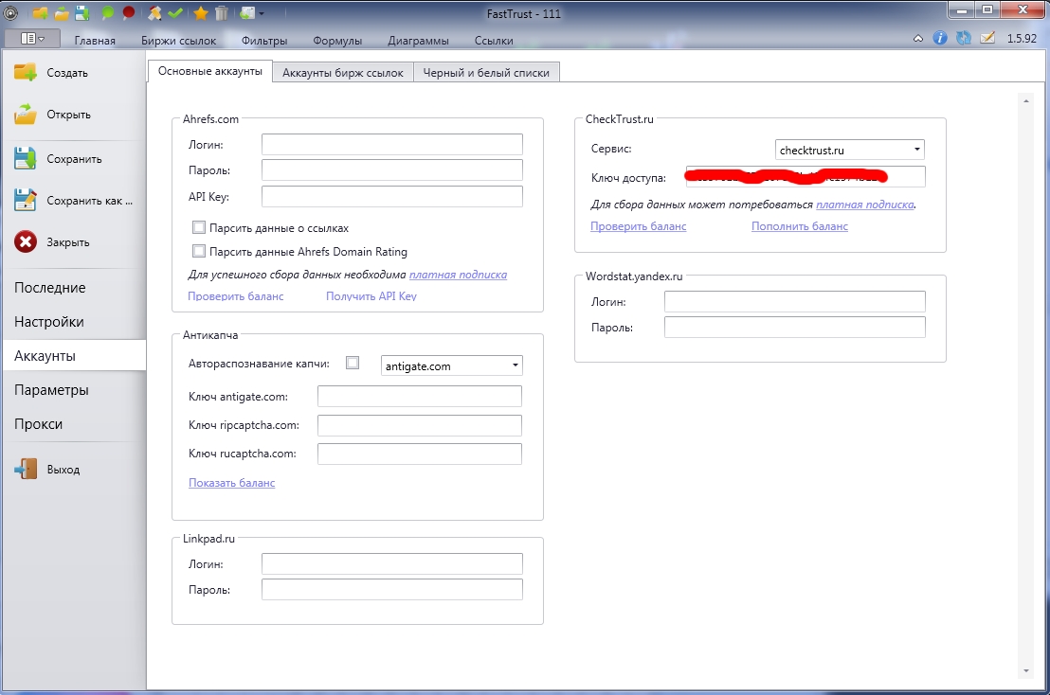Click the Linkpad.ru Пароль input field
Image resolution: width=1050 pixels, height=695 pixels.
pos(391,589)
